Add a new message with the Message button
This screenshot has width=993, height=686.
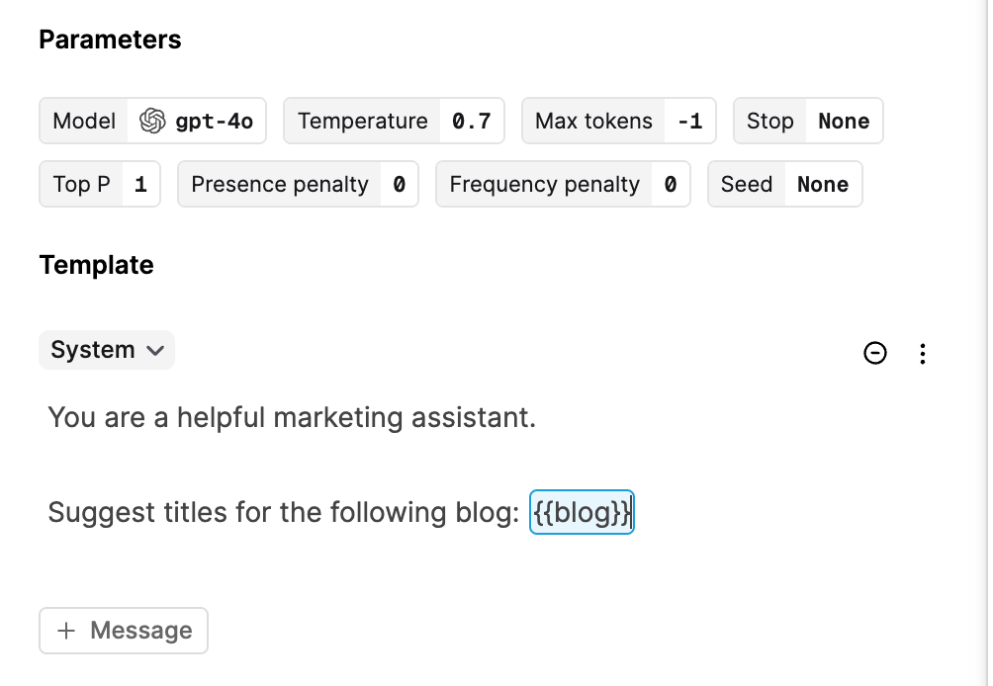click(x=123, y=631)
